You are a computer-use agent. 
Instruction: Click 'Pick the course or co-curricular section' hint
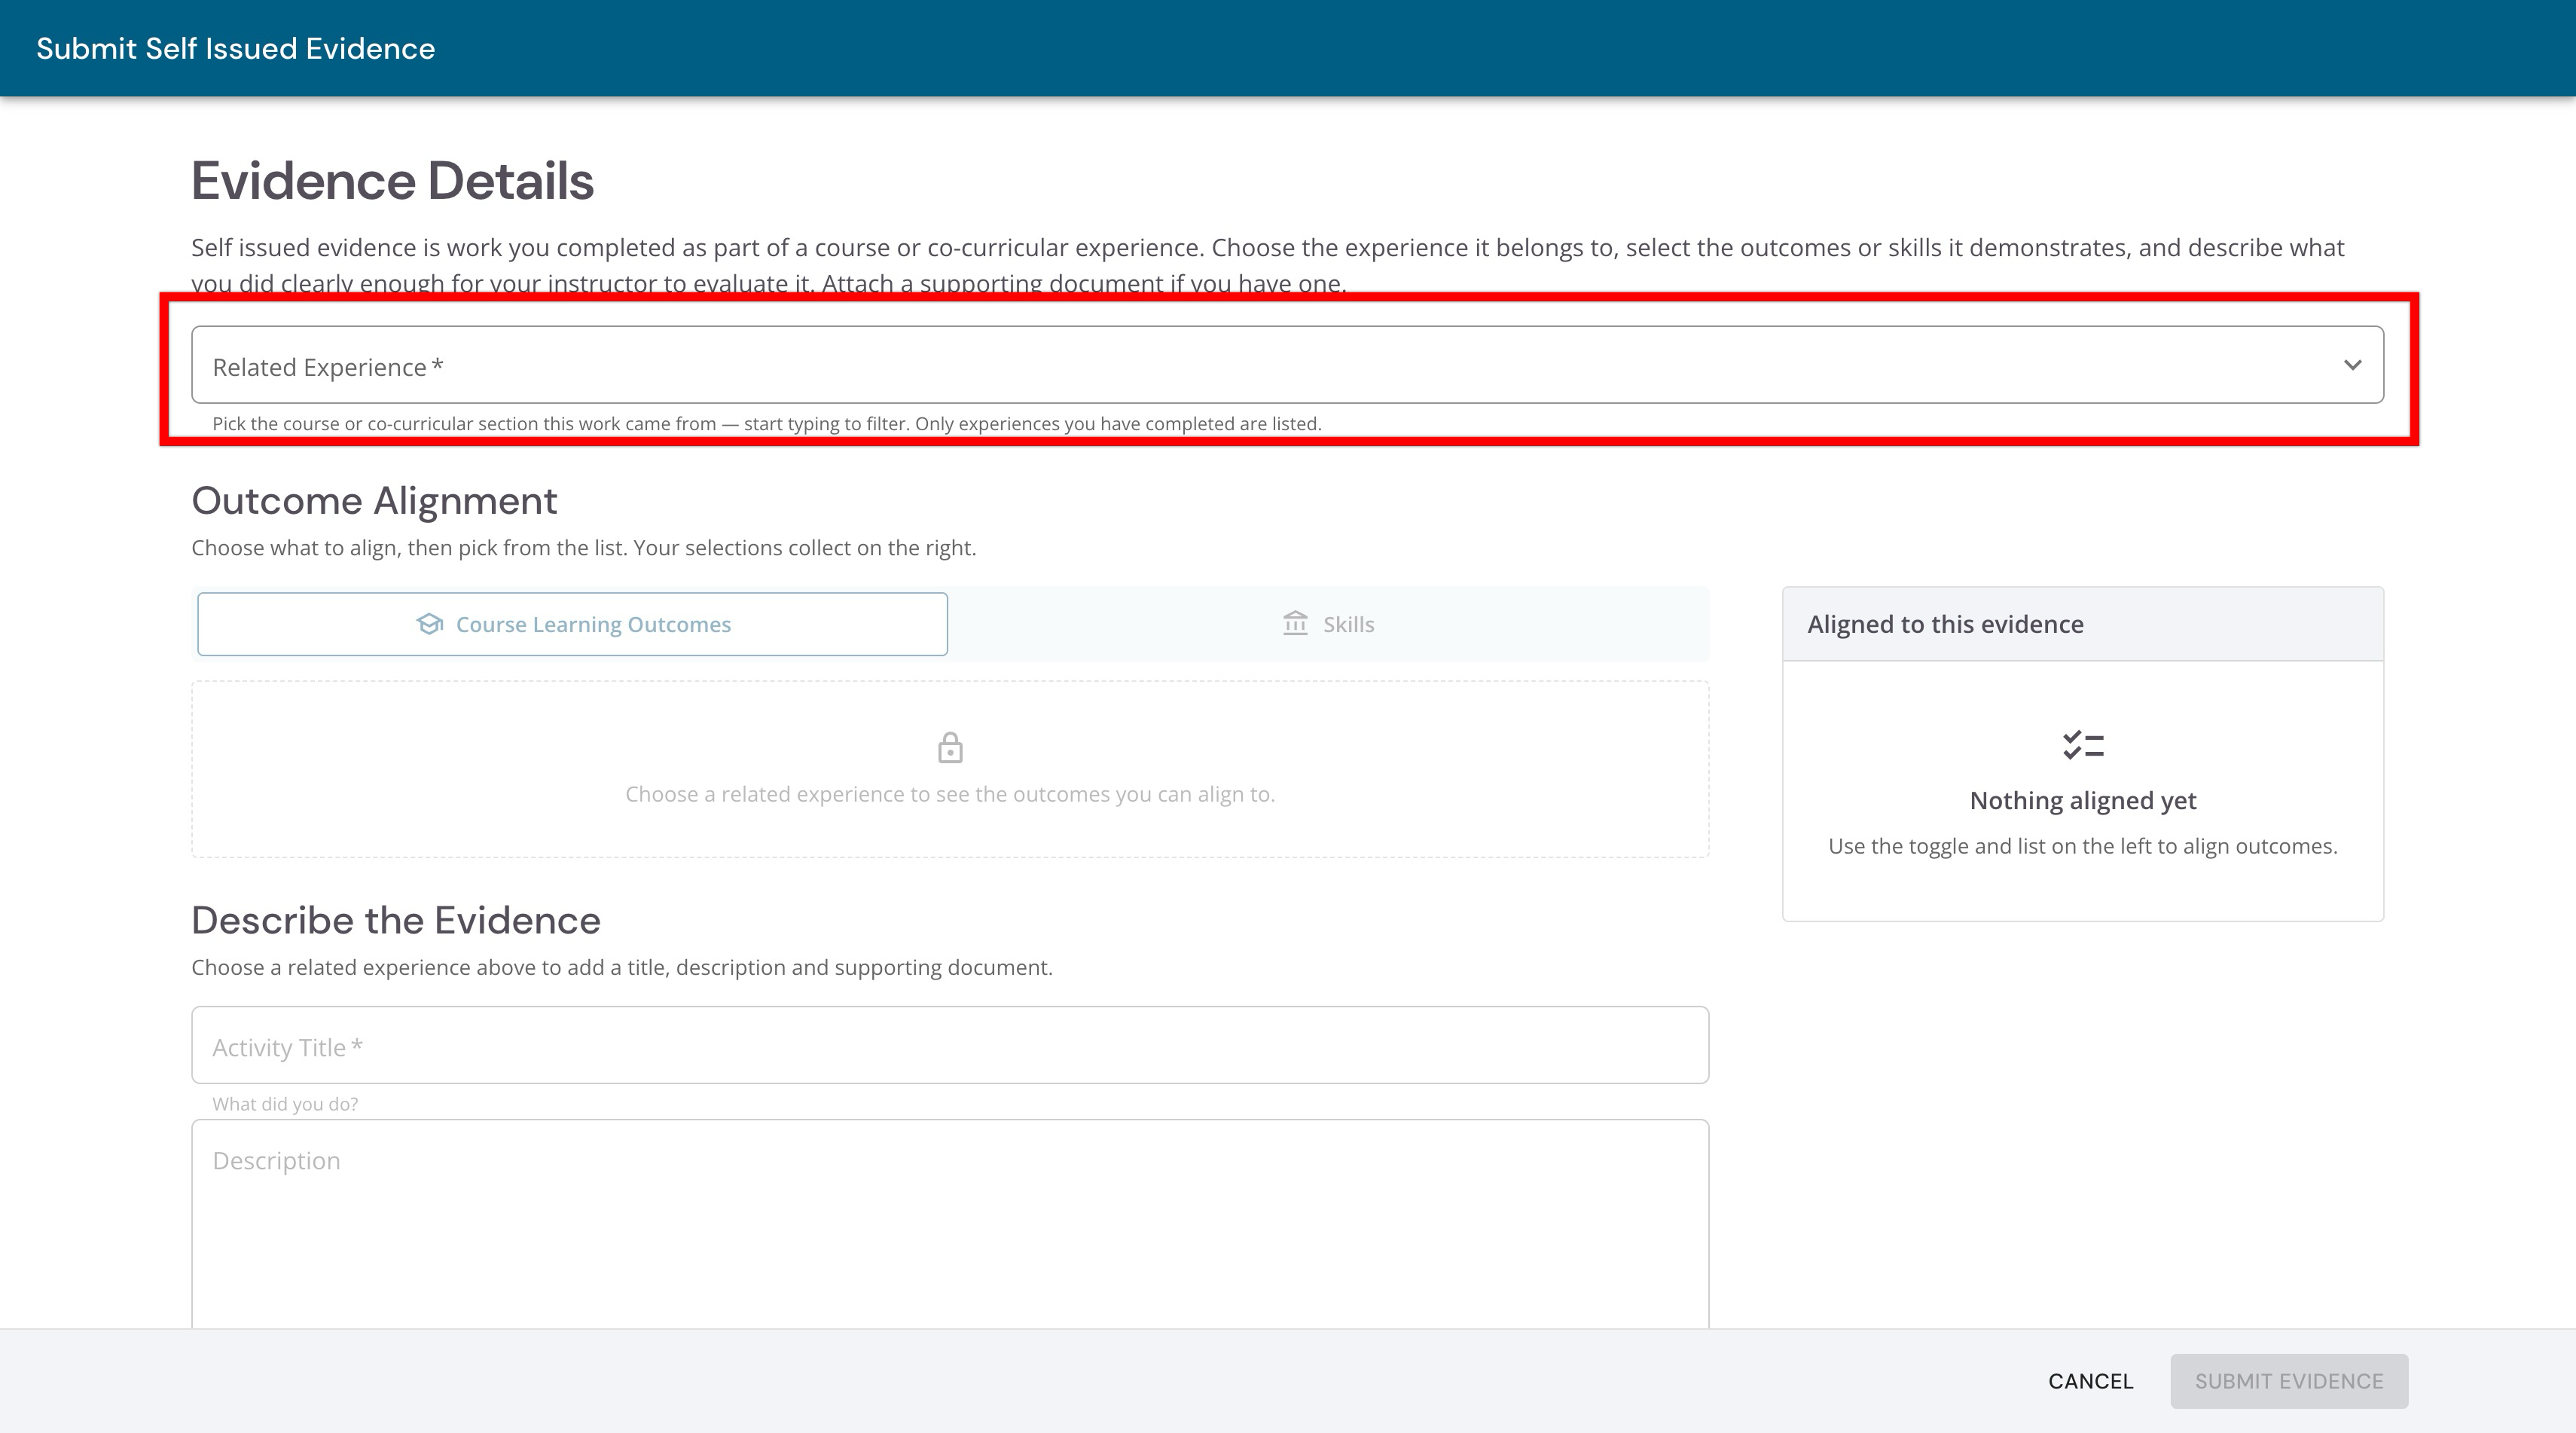pos(767,423)
